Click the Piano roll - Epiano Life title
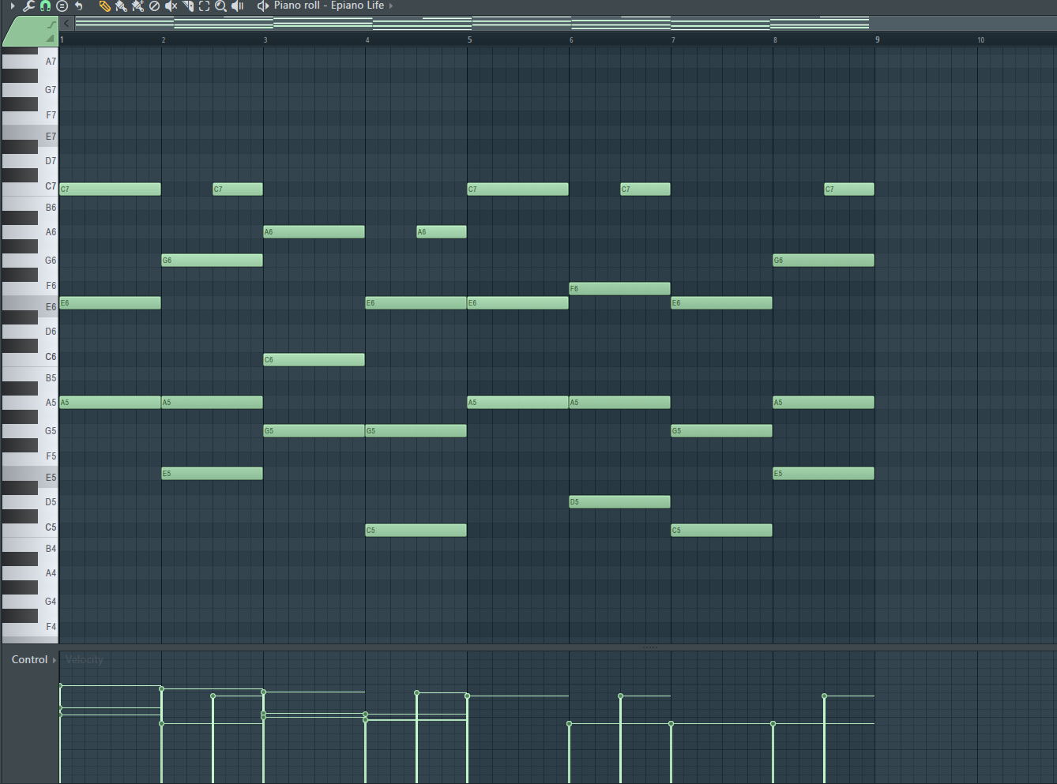Image resolution: width=1057 pixels, height=784 pixels. [329, 6]
